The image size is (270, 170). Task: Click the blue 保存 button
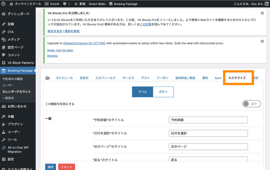(x=50, y=167)
